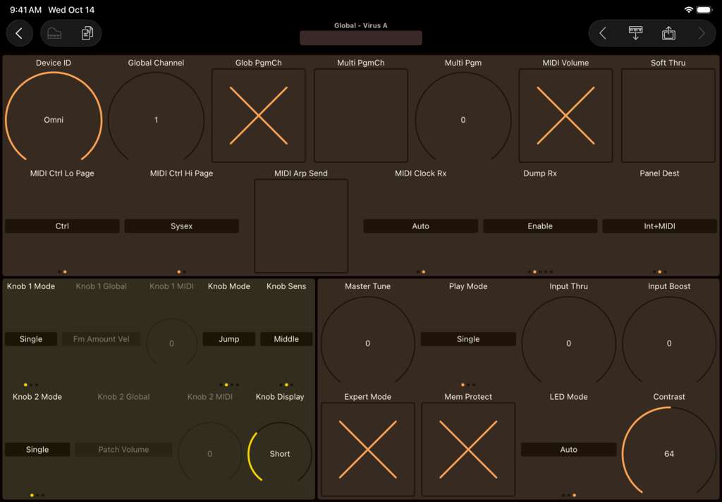Tap the Knob Display label
Viewport: 722px width, 502px height.
coord(279,396)
